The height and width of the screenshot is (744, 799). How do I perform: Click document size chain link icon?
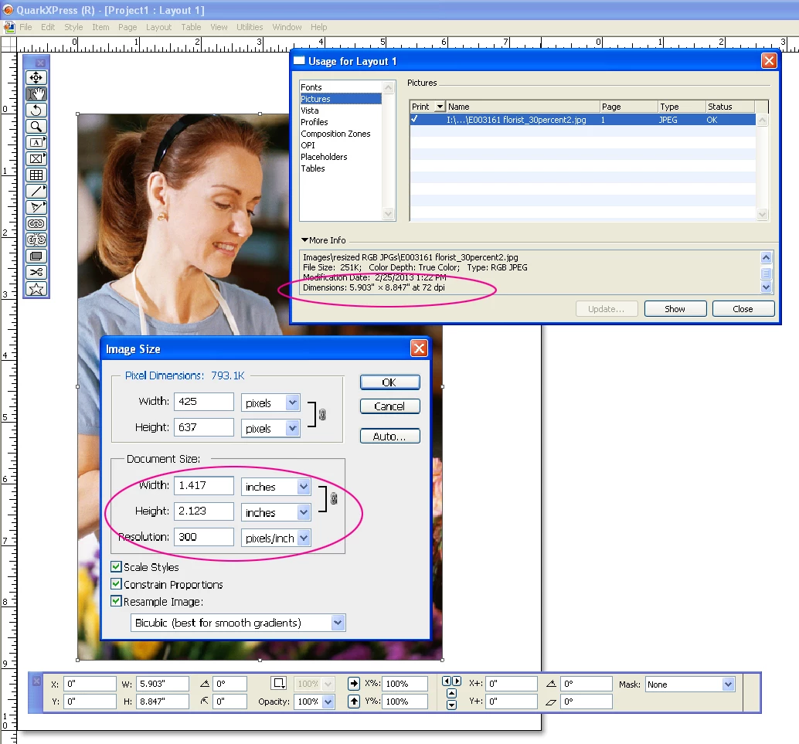(x=334, y=498)
